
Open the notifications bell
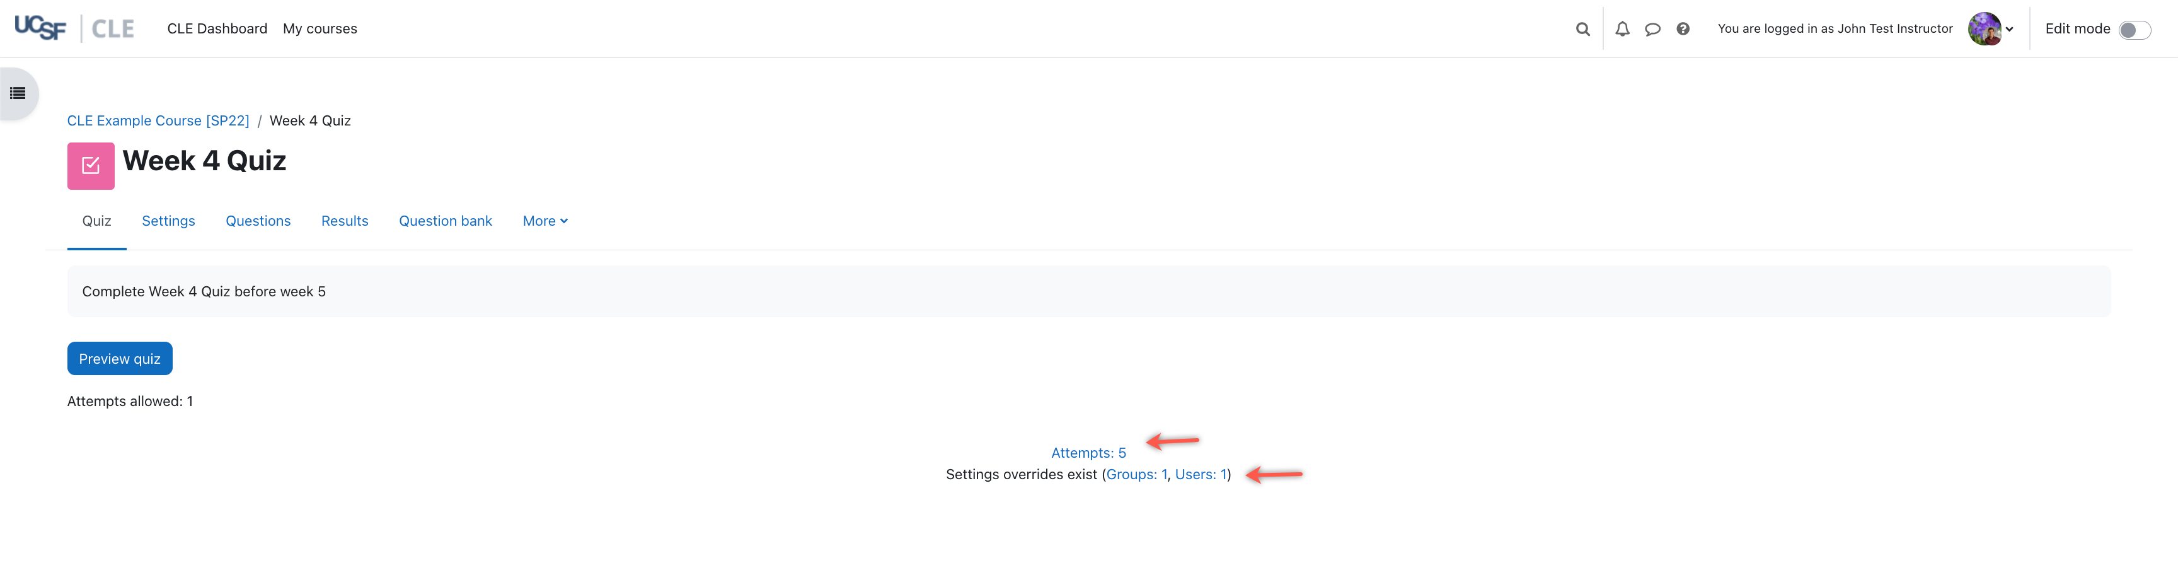point(1622,30)
